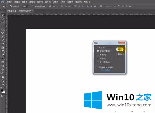Select the Type (T) tool
Screen dimensions: 155x113
point(2,51)
